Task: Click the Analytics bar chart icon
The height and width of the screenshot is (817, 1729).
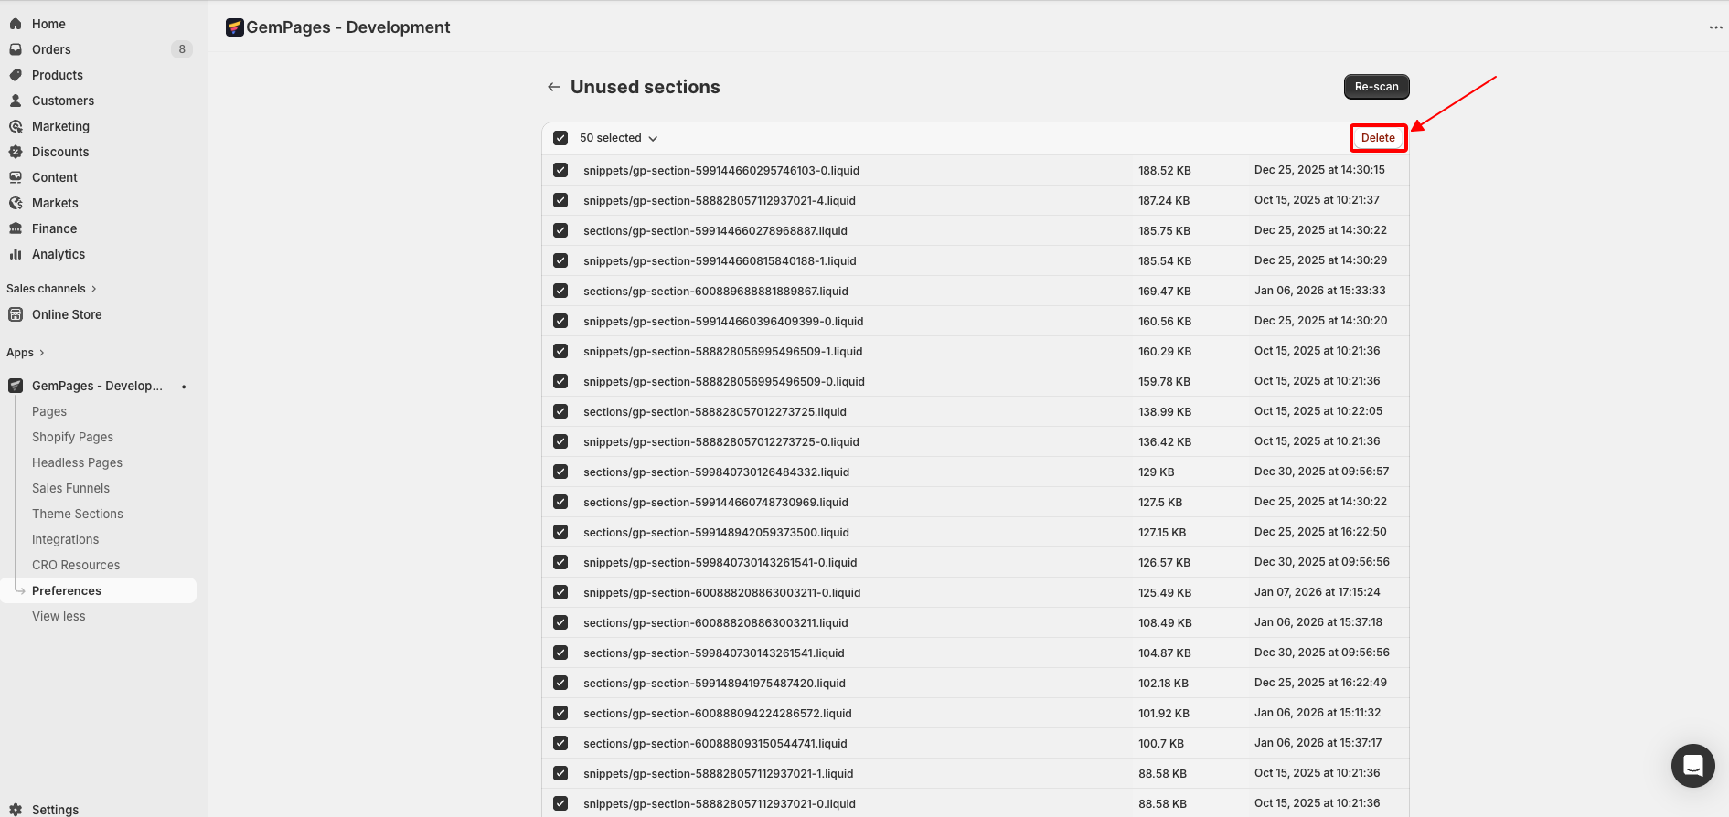Action: click(16, 254)
